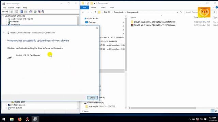Viewport: 218px width, 122px height.
Task: Click the Name column header
Action: click(133, 17)
